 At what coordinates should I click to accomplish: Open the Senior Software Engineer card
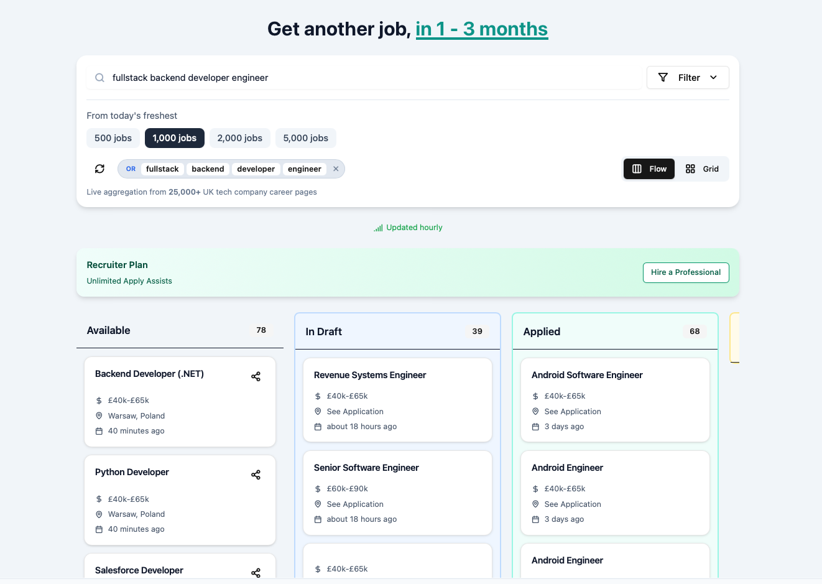366,468
